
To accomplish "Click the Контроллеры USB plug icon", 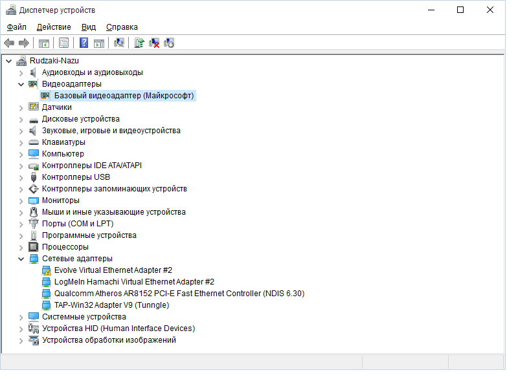I will click(34, 177).
